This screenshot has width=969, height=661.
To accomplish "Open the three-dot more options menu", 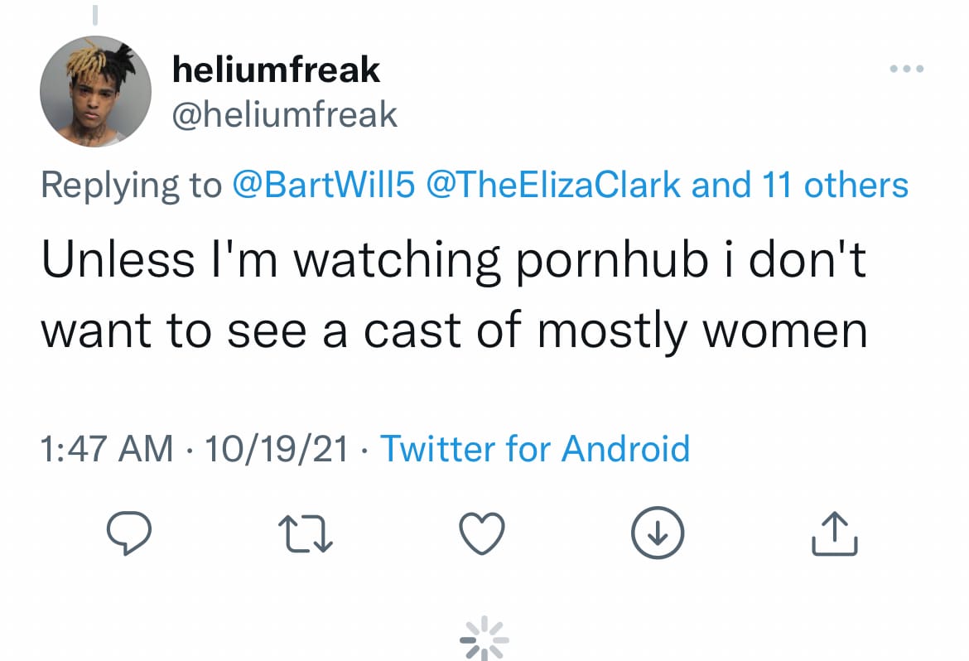I will [x=907, y=69].
